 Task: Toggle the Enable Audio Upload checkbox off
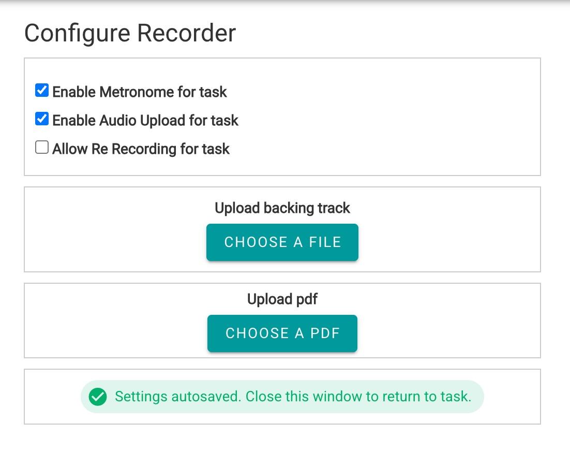pyautogui.click(x=41, y=119)
